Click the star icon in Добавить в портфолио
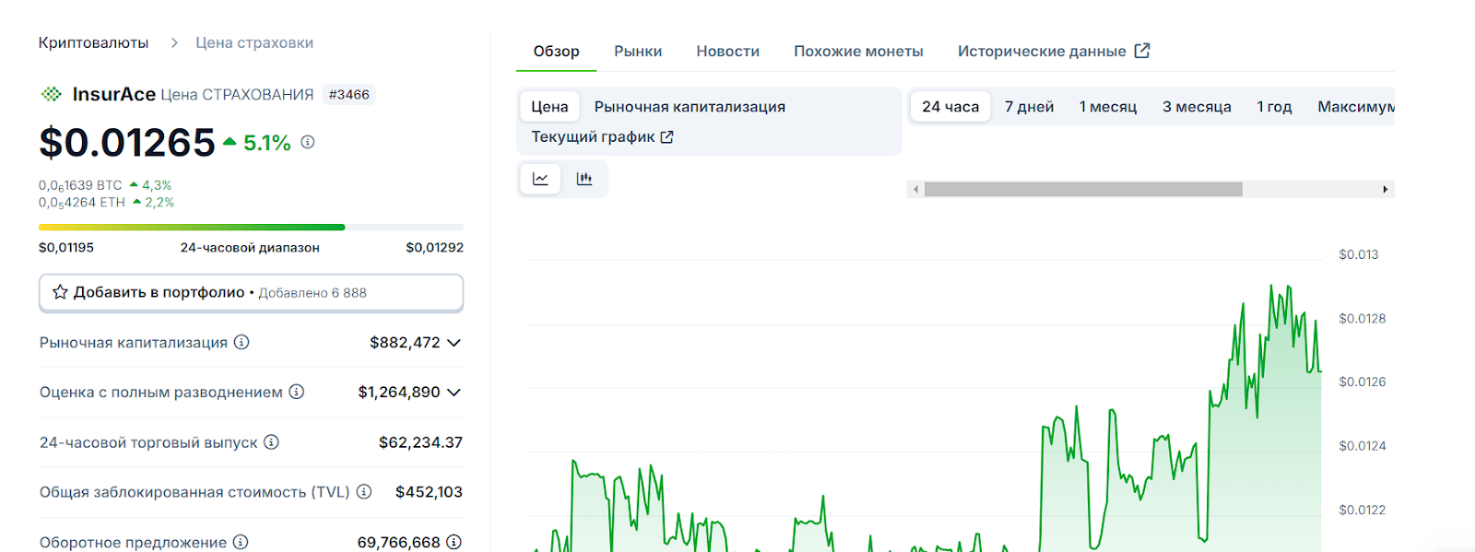This screenshot has width=1475, height=552. pyautogui.click(x=60, y=292)
